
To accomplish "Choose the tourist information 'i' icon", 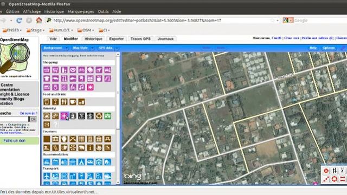I will tap(90, 148).
